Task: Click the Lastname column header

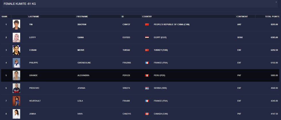Action: (34, 17)
